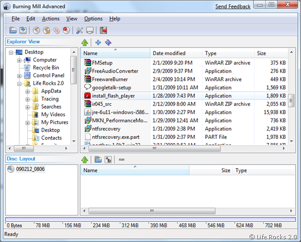The image size is (301, 242).
Task: Select the Desktop subfolder under Life Rocks
Action: [x=50, y=130]
